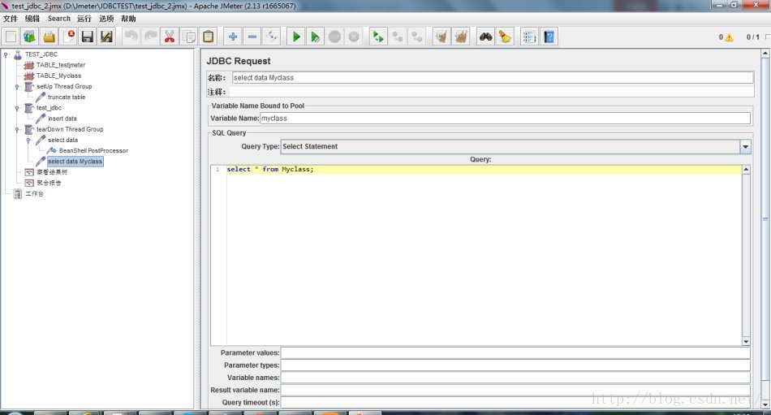Open the 运行 menu
This screenshot has height=415, width=771.
[84, 19]
